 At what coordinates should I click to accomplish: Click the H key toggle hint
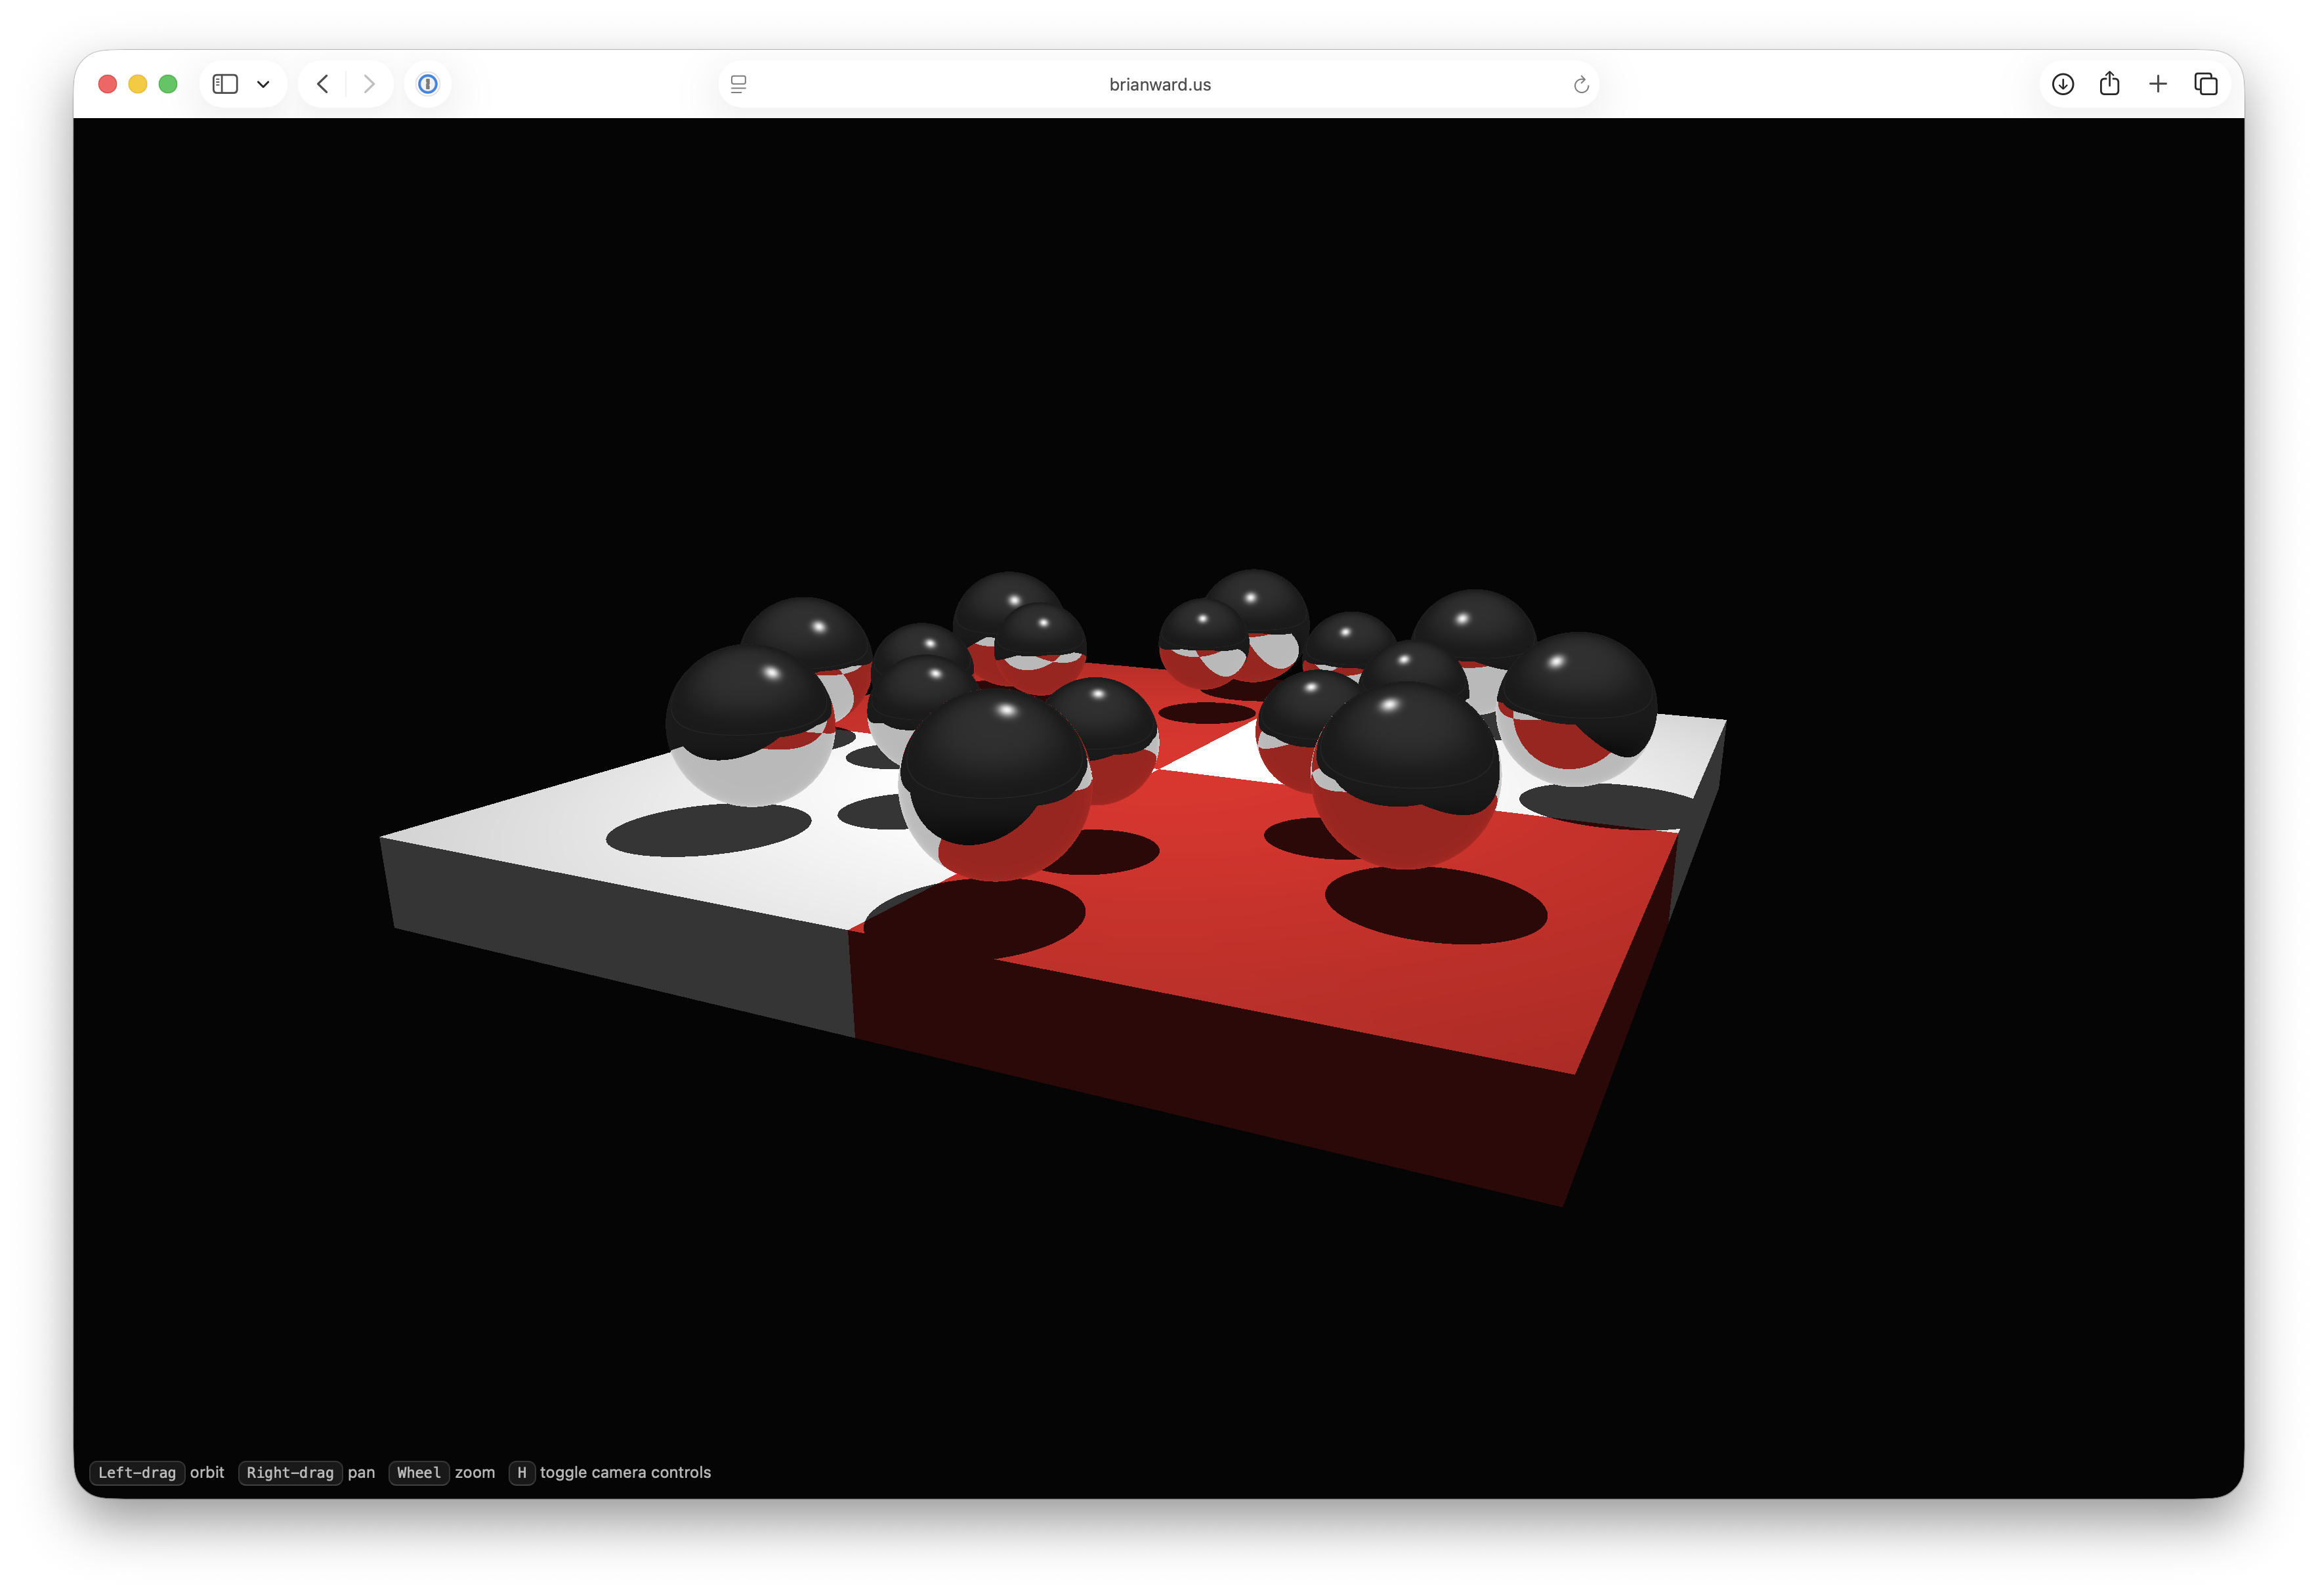[521, 1472]
